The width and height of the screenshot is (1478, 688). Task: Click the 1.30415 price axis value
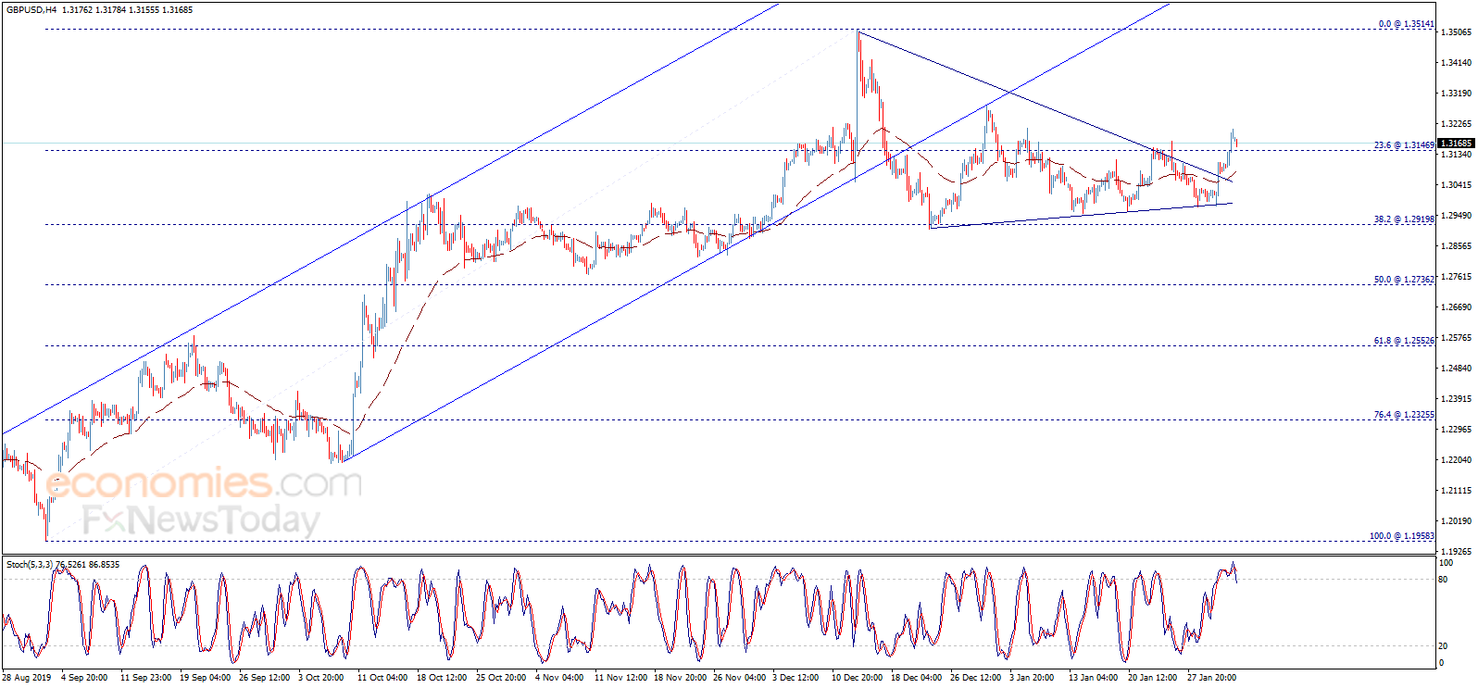pos(1456,185)
